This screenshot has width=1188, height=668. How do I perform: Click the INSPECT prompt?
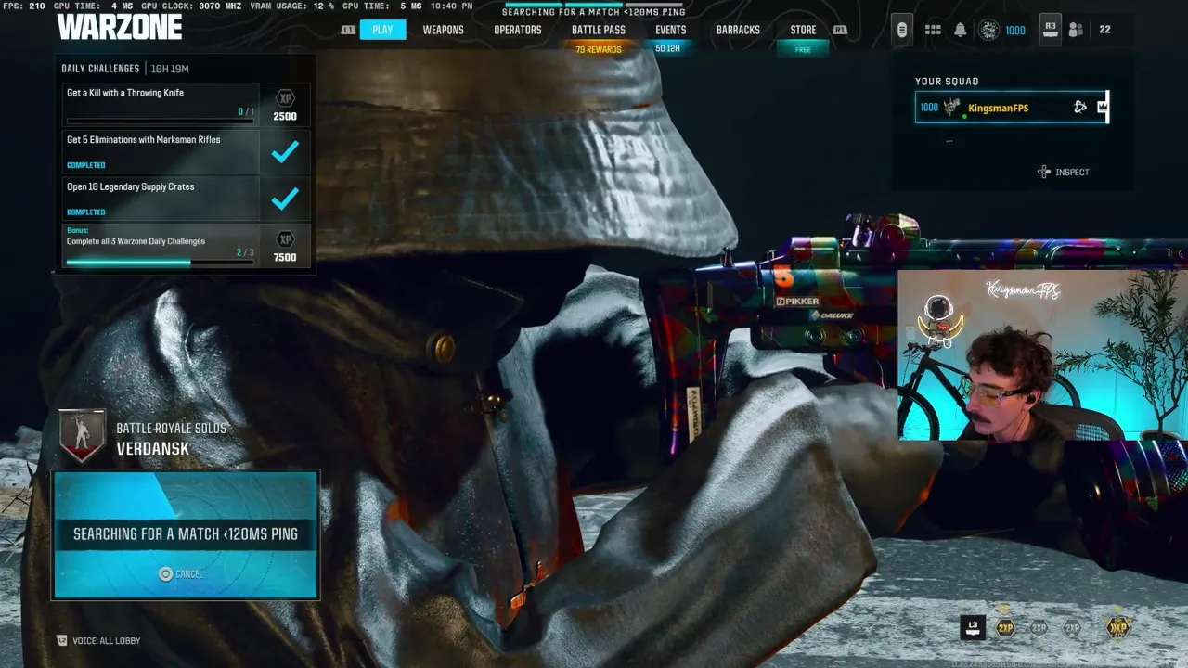point(1064,172)
